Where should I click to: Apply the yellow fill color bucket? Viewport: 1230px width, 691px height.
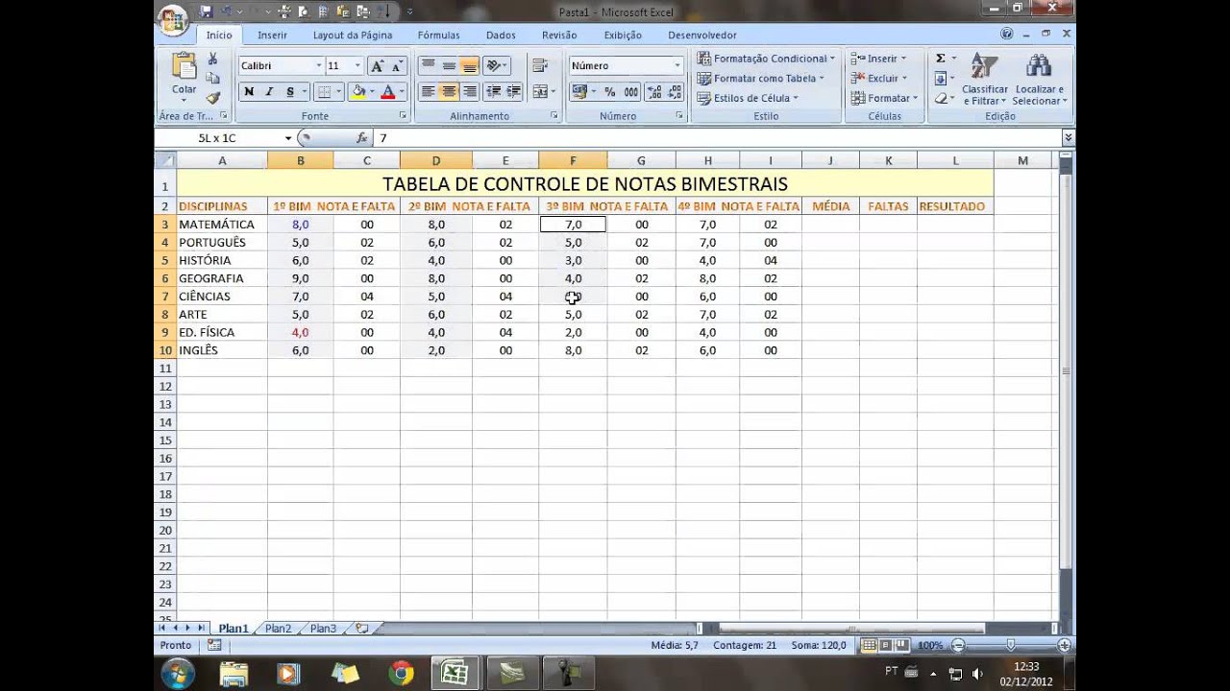(x=357, y=92)
